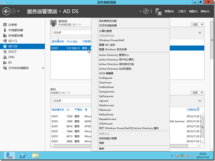Refresh Server Manager with the refresh icon

point(146,11)
